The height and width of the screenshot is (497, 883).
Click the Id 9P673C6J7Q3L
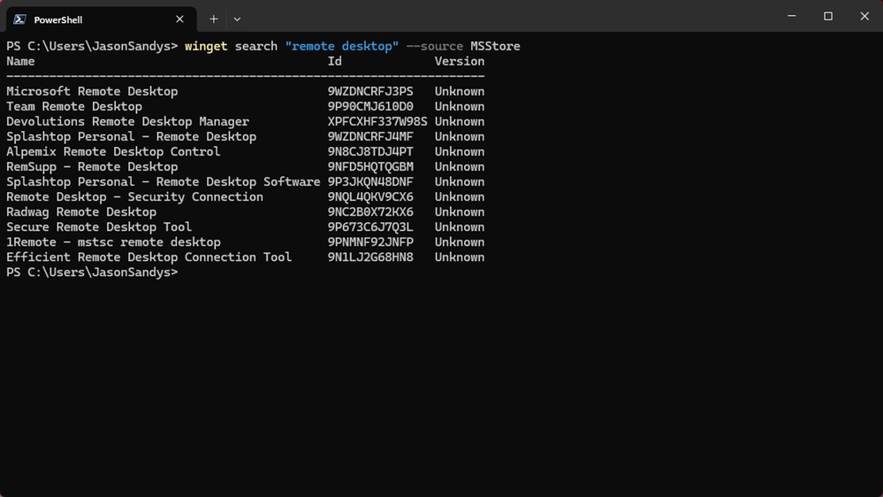pyautogui.click(x=370, y=227)
